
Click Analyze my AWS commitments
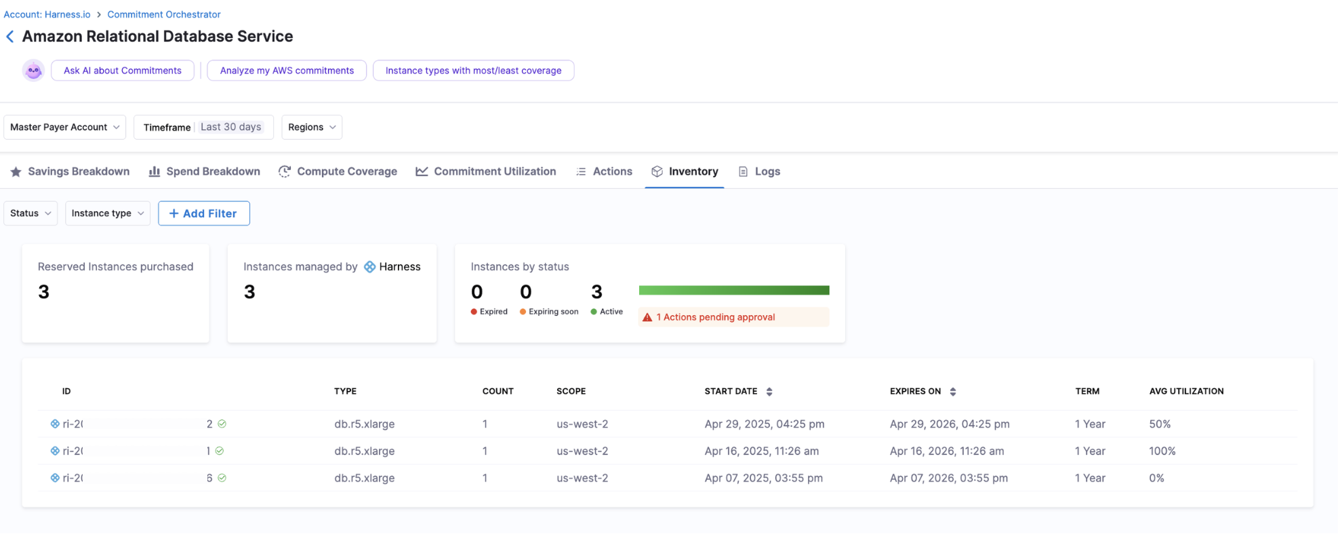(287, 70)
